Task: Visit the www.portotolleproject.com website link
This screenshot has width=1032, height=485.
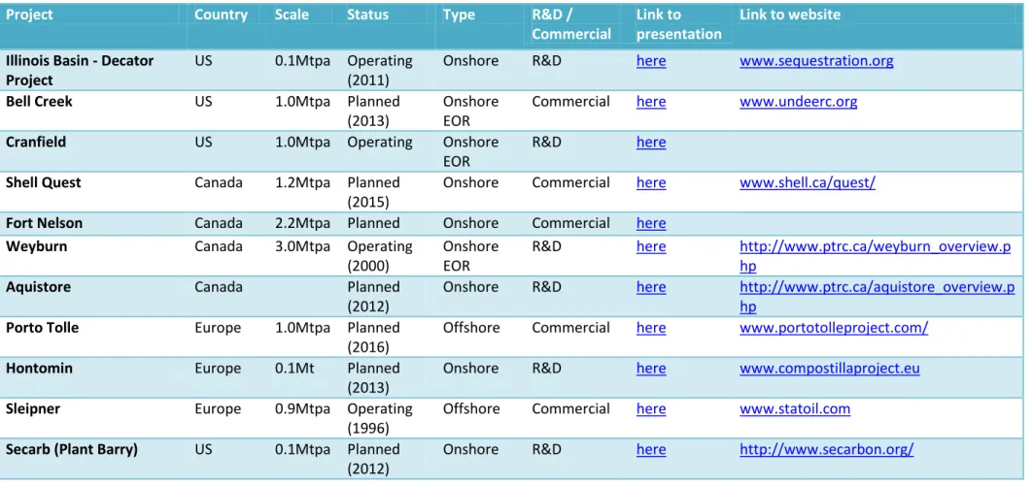Action: pyautogui.click(x=834, y=328)
